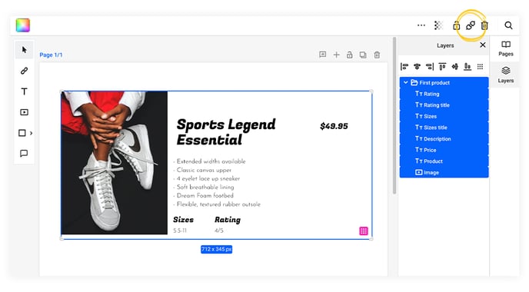Switch to the Layers tab
The height and width of the screenshot is (292, 529).
pos(506,75)
